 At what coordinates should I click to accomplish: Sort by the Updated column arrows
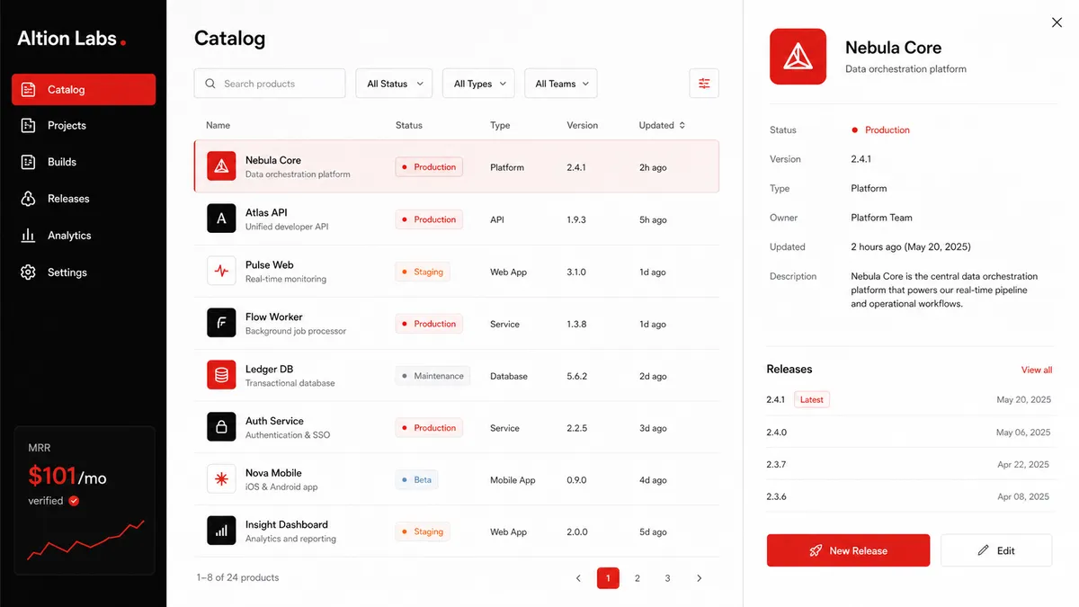[x=682, y=125]
